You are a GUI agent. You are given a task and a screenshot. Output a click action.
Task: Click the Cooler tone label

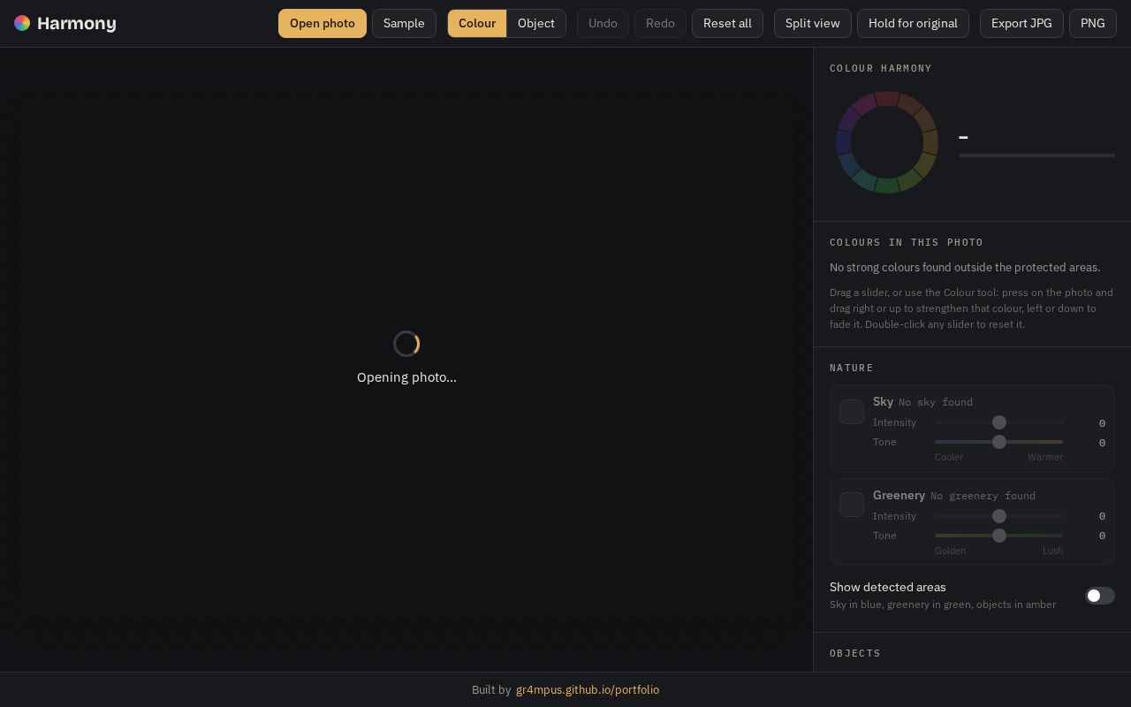click(949, 457)
